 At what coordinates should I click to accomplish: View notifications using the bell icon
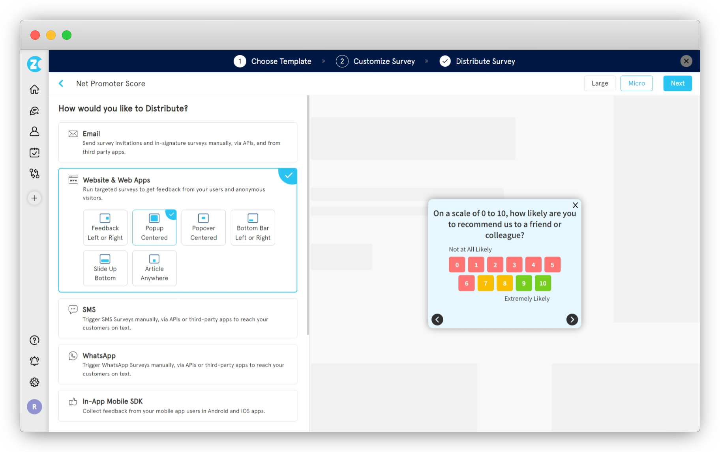click(x=34, y=361)
